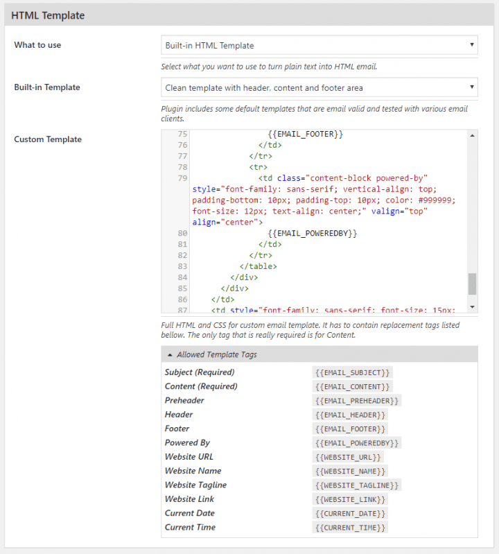The image size is (499, 554).
Task: Click line number 79 in editor gutter
Action: click(182, 178)
